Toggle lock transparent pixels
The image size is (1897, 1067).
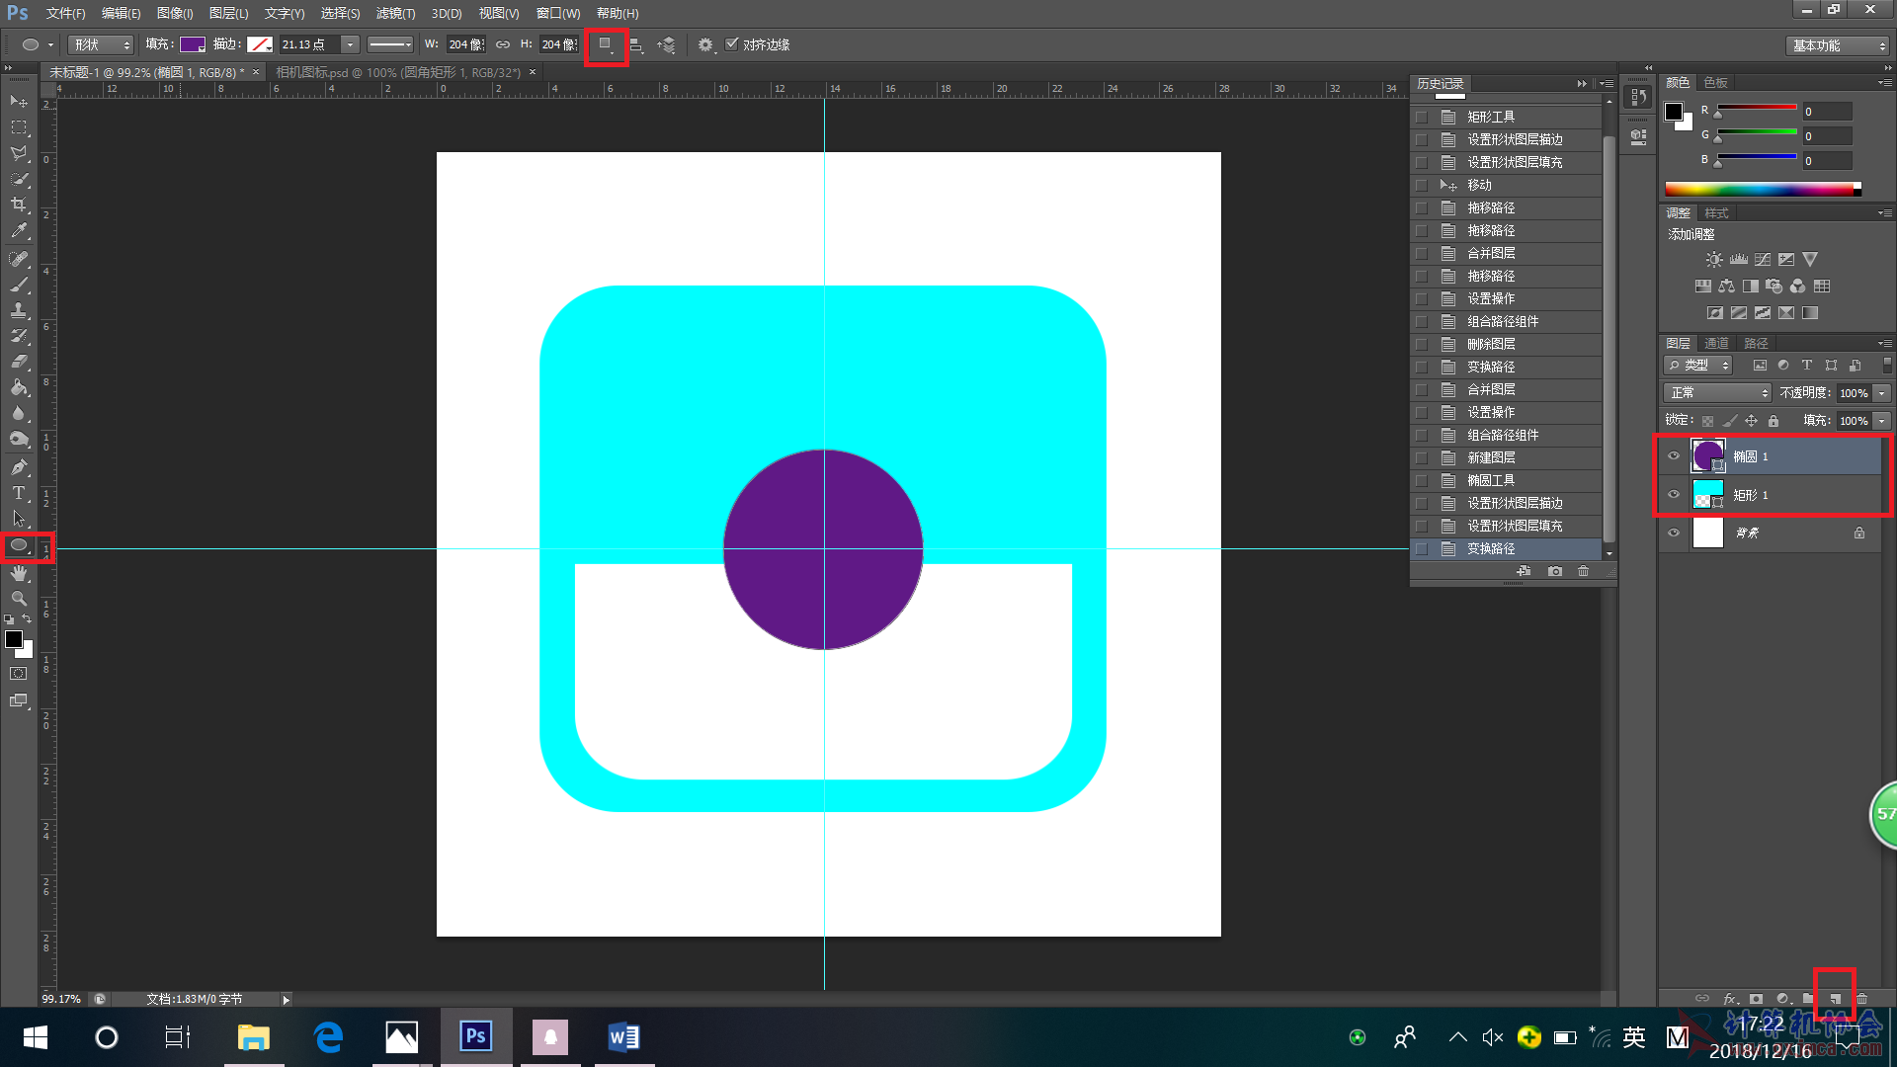click(1707, 421)
